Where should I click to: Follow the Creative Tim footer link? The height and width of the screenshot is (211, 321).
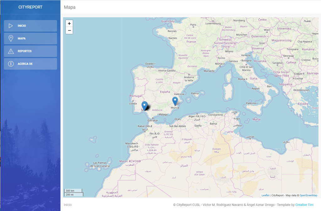[x=304, y=205]
